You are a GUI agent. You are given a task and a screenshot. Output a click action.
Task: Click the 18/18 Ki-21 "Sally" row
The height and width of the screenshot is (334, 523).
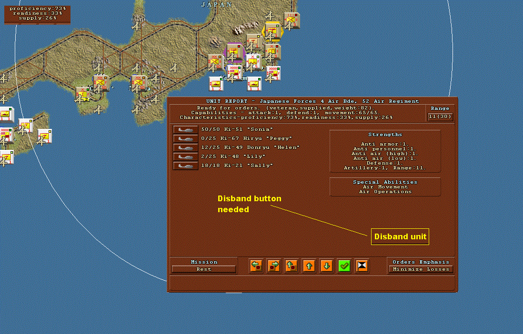(237, 165)
